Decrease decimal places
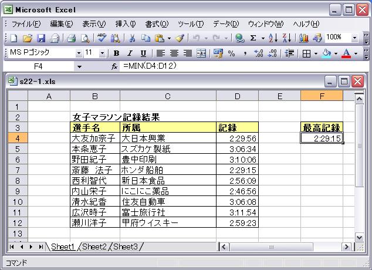Screen dimensions: 372x270 pyautogui.click(x=272, y=53)
